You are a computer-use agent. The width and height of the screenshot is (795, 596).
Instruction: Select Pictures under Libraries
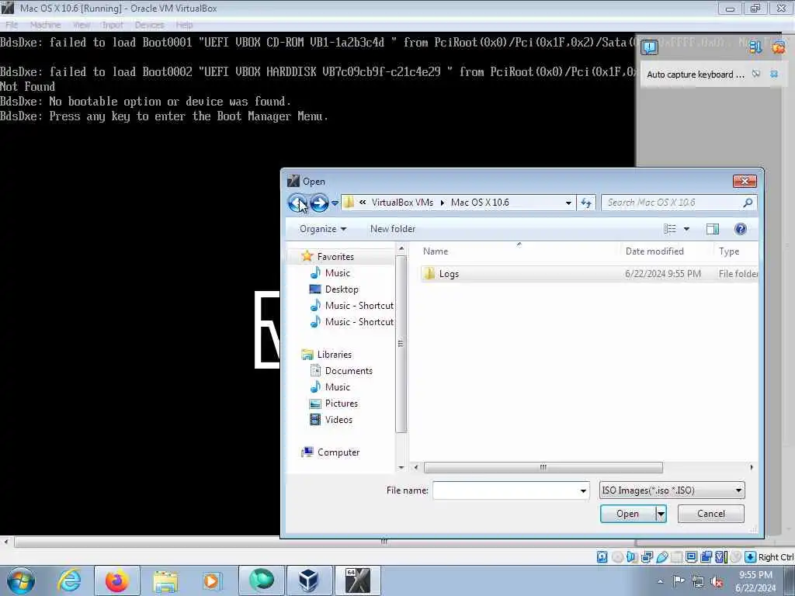tap(342, 404)
